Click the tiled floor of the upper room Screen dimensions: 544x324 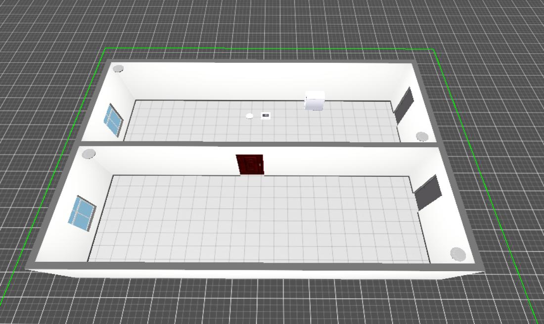tap(198, 123)
